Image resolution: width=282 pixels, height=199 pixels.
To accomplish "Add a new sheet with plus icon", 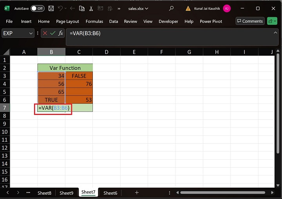I will tap(137, 192).
